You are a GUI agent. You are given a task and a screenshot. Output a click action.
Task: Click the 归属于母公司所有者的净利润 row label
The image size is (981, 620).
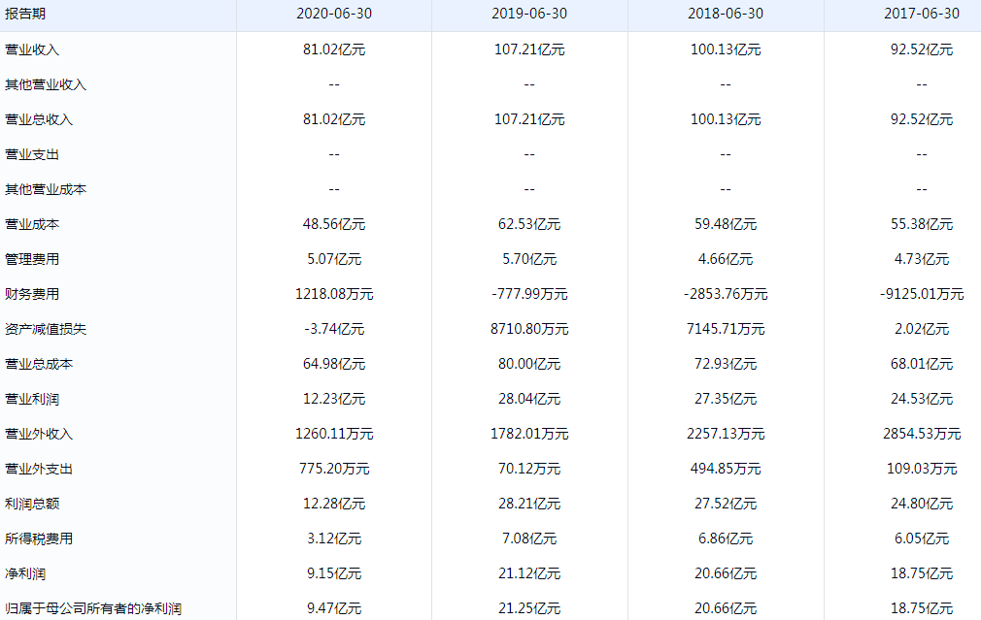pos(93,608)
